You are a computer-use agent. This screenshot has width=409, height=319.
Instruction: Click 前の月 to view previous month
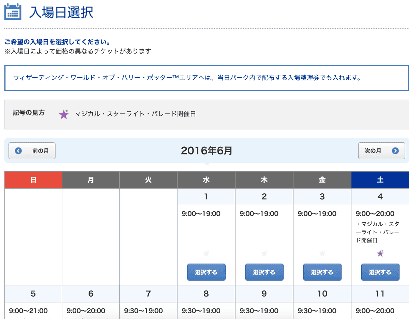(x=32, y=151)
